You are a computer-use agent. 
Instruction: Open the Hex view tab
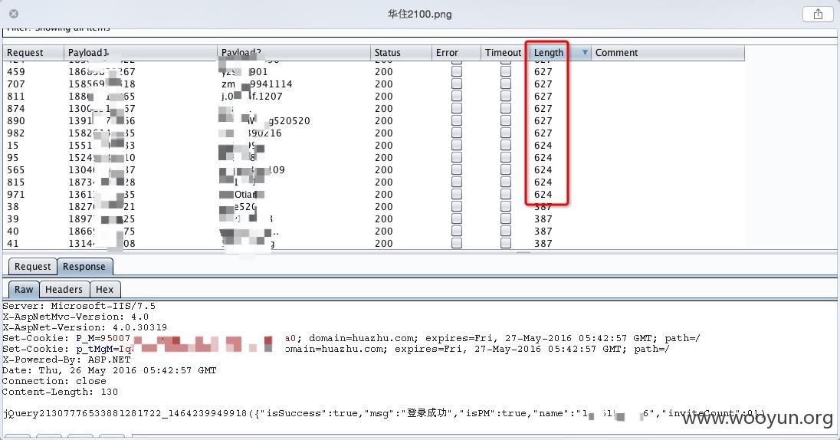(x=104, y=290)
